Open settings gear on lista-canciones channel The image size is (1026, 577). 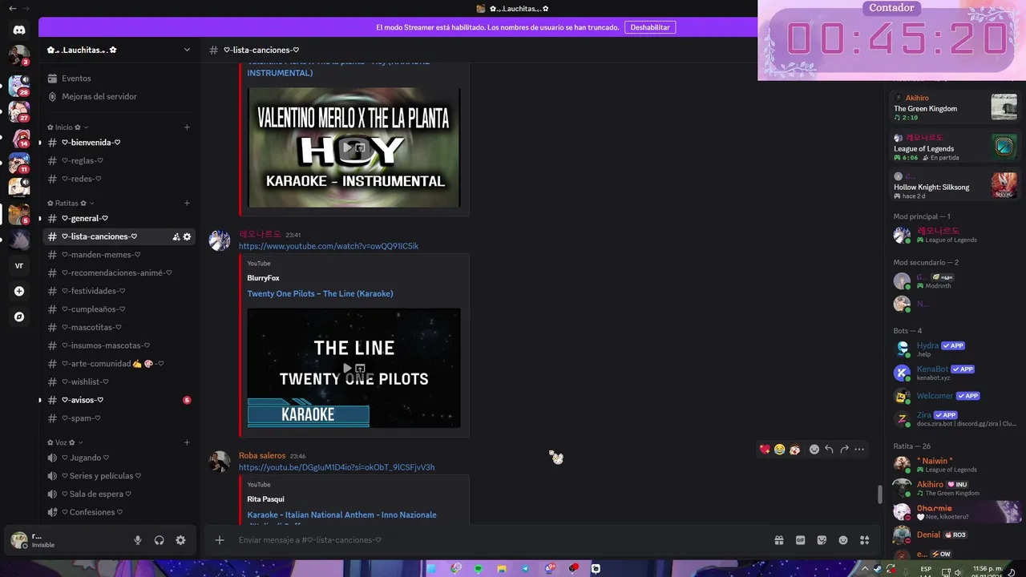[x=187, y=236]
